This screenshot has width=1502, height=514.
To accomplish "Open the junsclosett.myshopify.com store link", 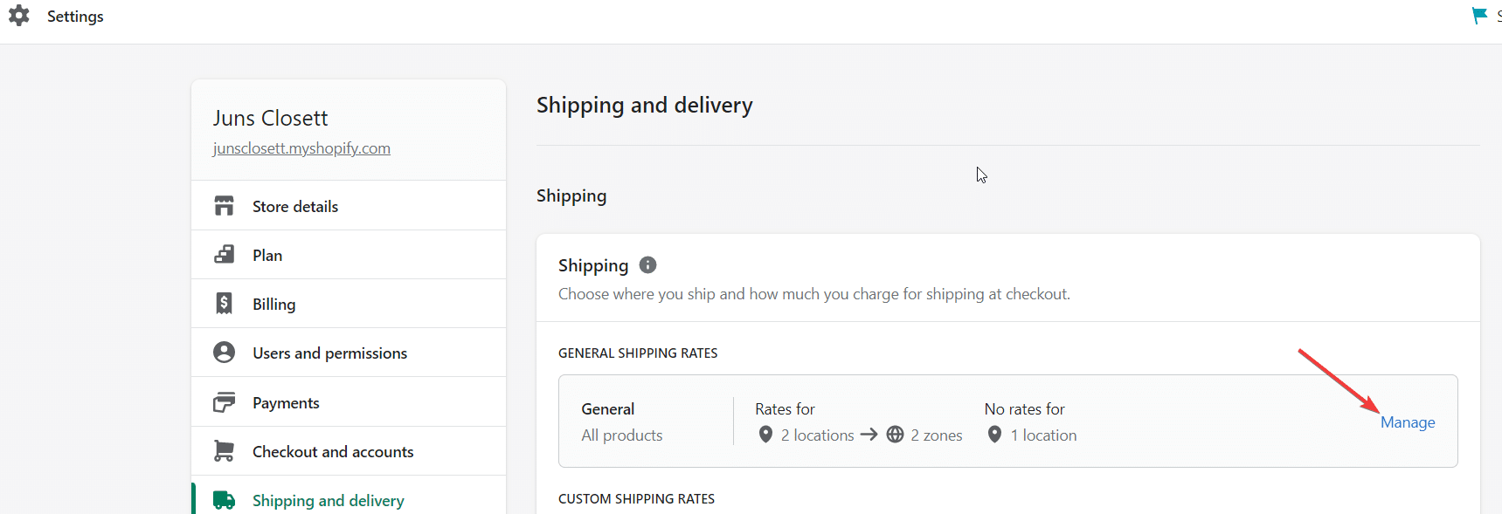I will (x=301, y=148).
